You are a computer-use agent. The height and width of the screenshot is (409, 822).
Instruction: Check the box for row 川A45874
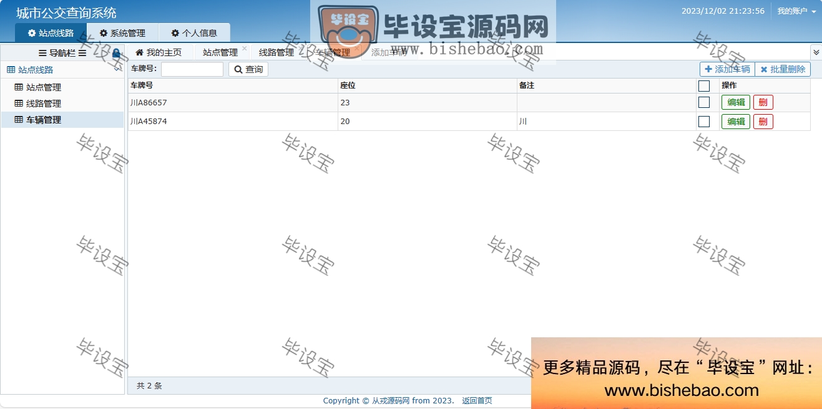[x=704, y=122]
